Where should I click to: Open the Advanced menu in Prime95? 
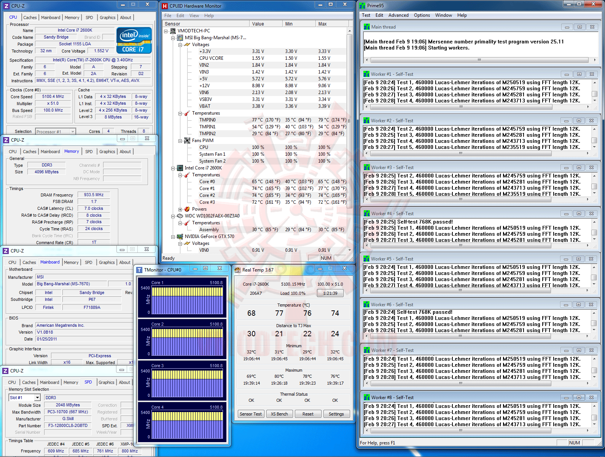(398, 15)
